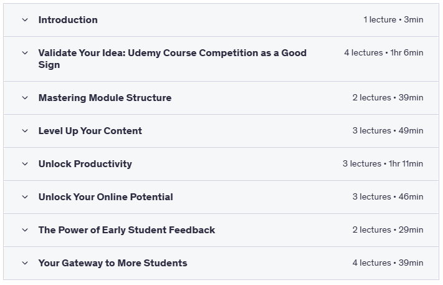Image resolution: width=443 pixels, height=285 pixels.
Task: Open the Validate Your Idea section title
Action: [172, 59]
